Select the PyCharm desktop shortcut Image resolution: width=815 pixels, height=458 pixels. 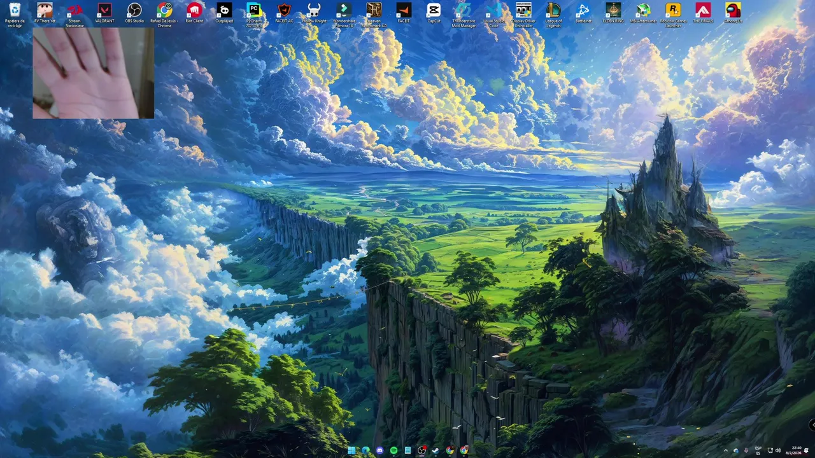pyautogui.click(x=254, y=15)
